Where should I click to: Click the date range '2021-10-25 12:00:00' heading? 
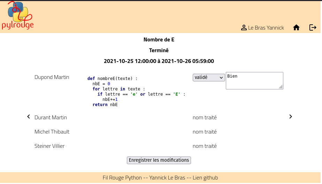[x=159, y=61]
